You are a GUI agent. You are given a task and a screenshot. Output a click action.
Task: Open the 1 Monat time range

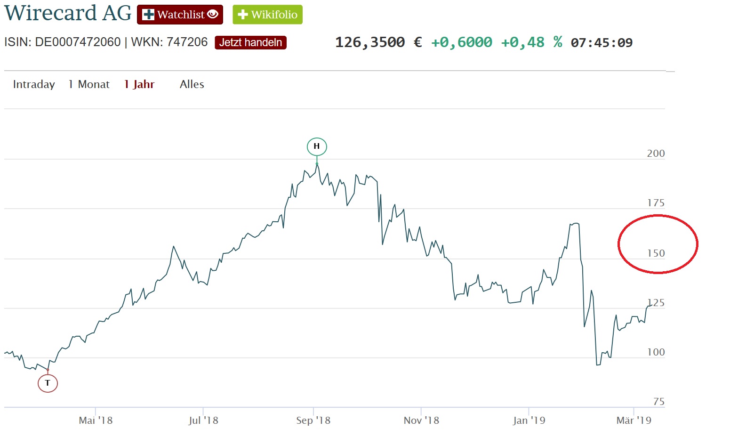[88, 84]
